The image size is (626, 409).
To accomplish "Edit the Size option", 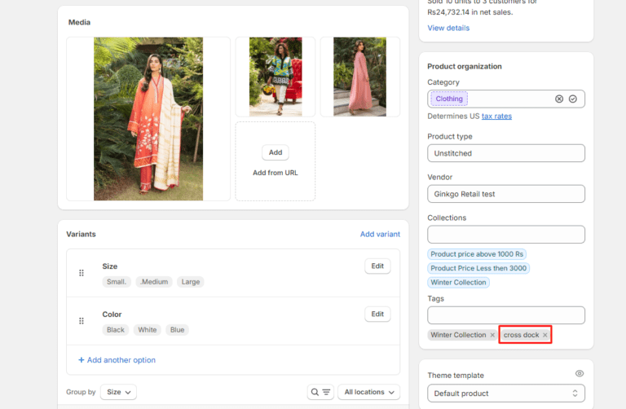I will 377,266.
